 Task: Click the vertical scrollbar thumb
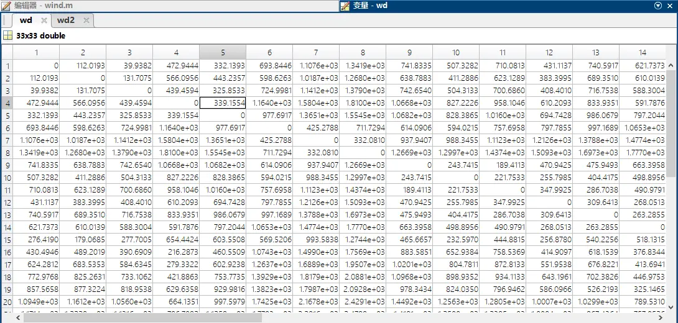click(x=671, y=124)
